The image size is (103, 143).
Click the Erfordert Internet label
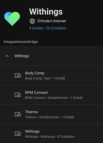point(52,21)
